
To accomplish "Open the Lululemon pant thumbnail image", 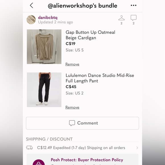I will pyautogui.click(x=44, y=90).
